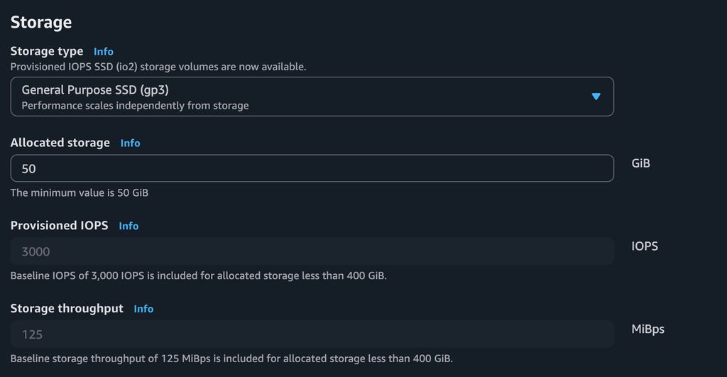The image size is (727, 377).
Task: Click the MiBps unit label
Action: point(647,329)
